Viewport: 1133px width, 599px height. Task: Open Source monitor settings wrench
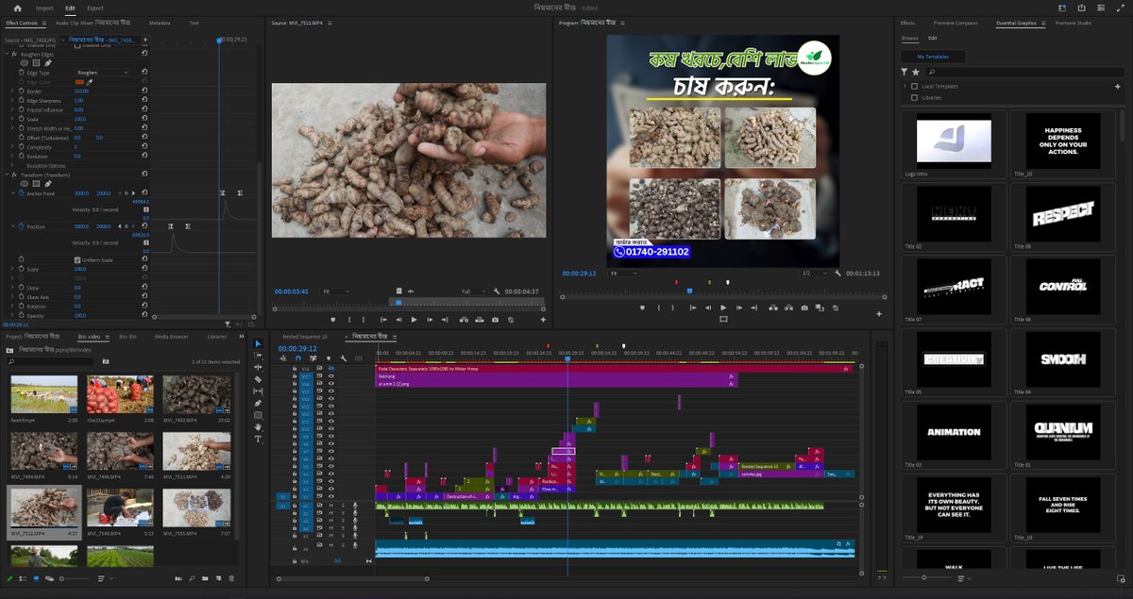pyautogui.click(x=497, y=291)
